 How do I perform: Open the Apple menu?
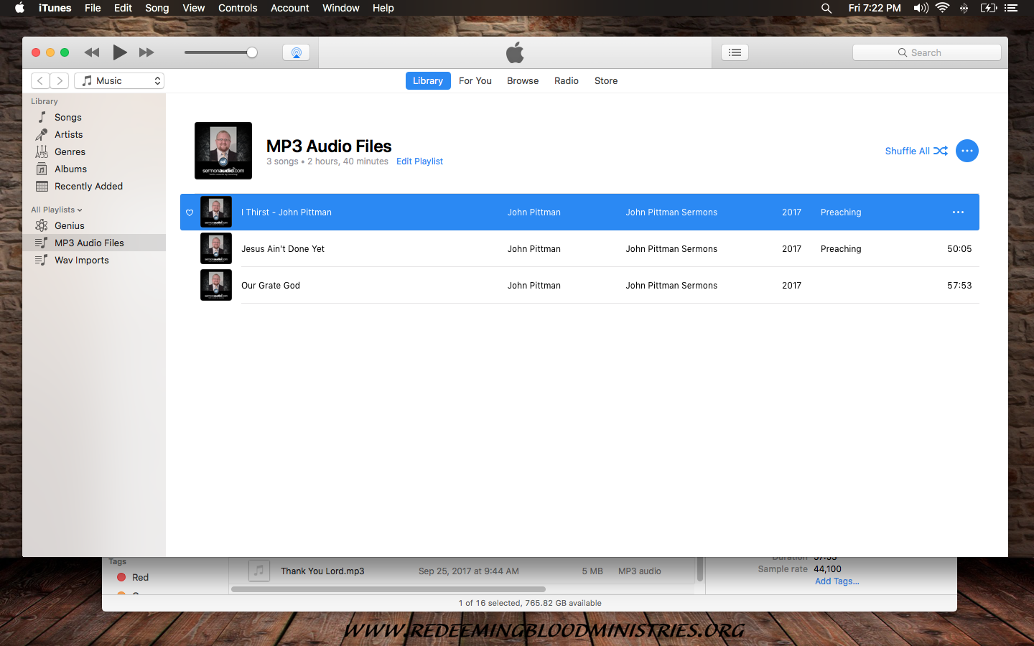click(19, 8)
